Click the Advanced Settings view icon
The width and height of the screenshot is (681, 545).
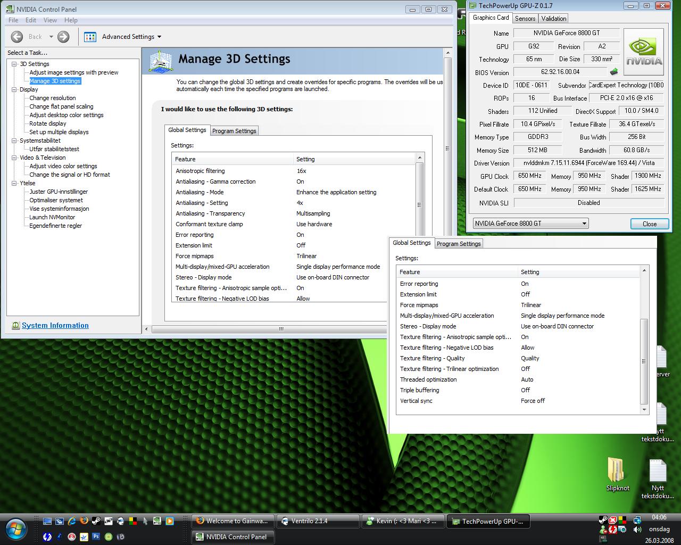[90, 37]
